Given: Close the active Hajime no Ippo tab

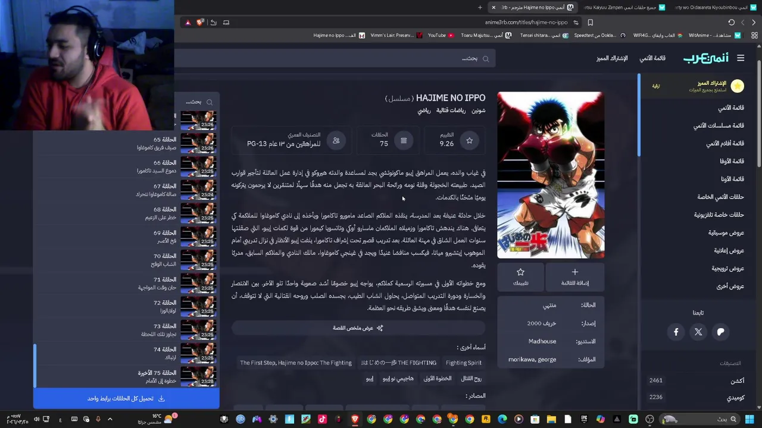Looking at the screenshot, I should pos(494,7).
